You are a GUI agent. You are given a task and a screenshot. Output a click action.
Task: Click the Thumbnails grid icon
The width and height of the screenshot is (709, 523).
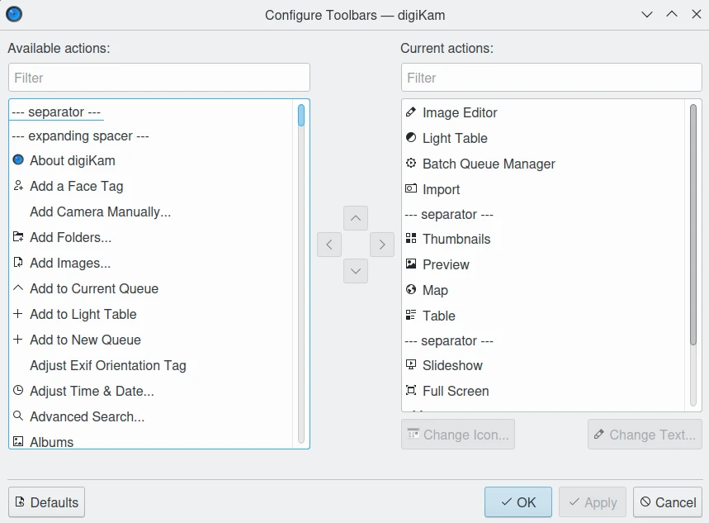tap(411, 239)
